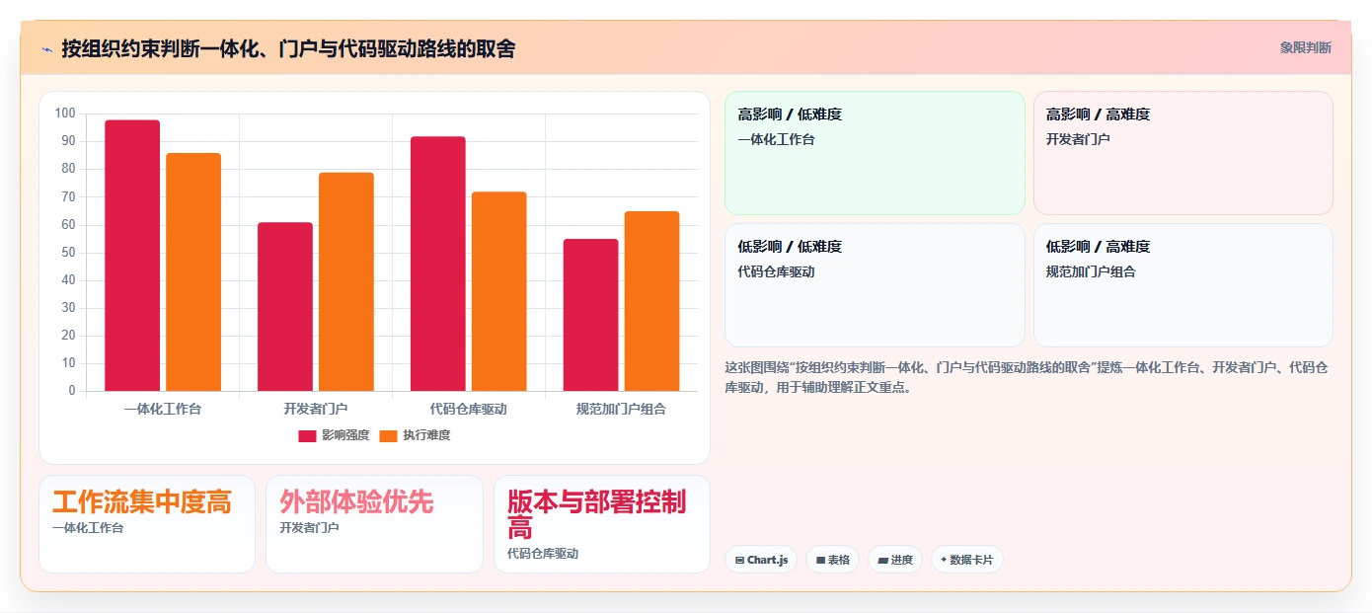Click the red 影响强度 bar for 一体化工作台

pos(132,256)
